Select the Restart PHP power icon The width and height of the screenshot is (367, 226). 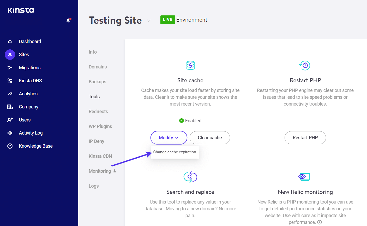[x=305, y=65]
